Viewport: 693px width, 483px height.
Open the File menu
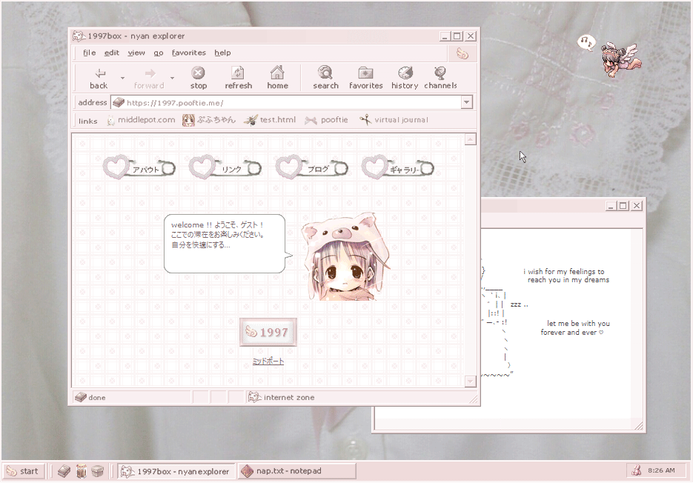pyautogui.click(x=89, y=53)
